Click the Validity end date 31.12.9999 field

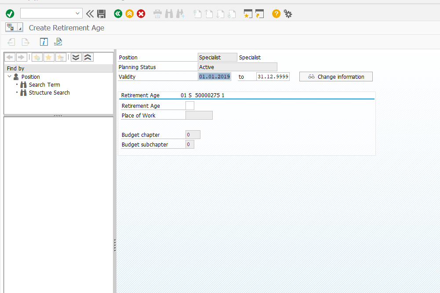point(273,77)
